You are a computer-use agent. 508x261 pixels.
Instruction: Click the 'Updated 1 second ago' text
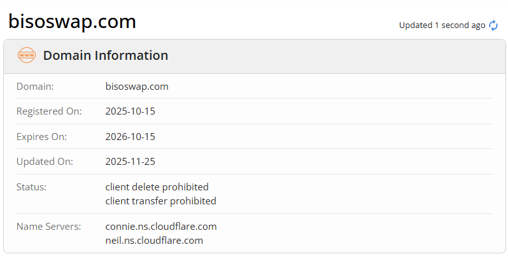442,25
